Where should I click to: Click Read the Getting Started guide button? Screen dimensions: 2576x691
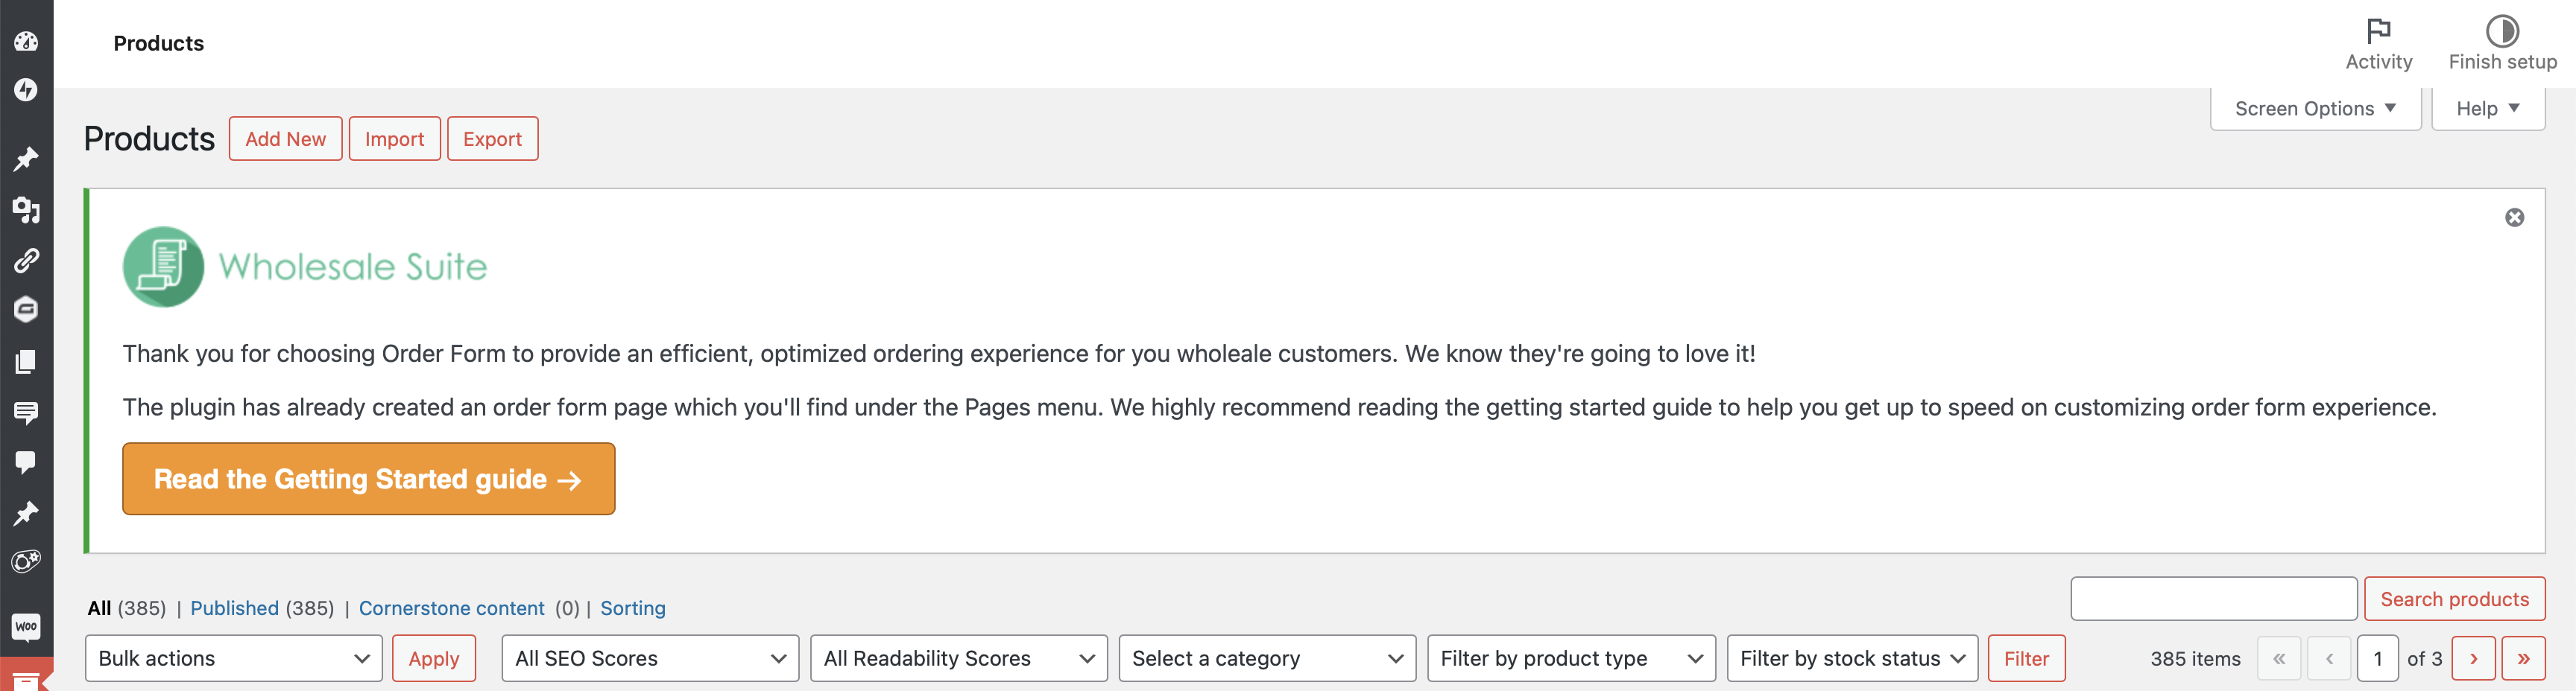[x=368, y=480]
